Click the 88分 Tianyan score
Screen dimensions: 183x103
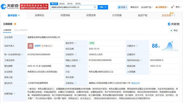point(156,46)
